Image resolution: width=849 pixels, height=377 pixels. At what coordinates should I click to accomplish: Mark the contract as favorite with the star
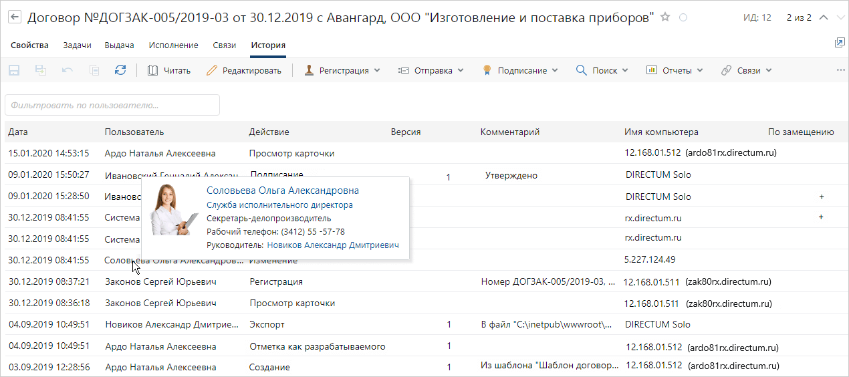[x=665, y=17]
